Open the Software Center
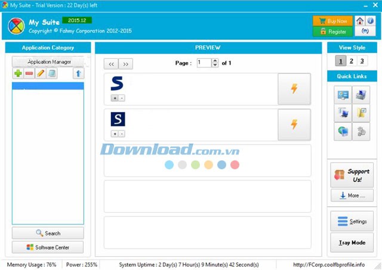The width and height of the screenshot is (382, 270). (48, 247)
